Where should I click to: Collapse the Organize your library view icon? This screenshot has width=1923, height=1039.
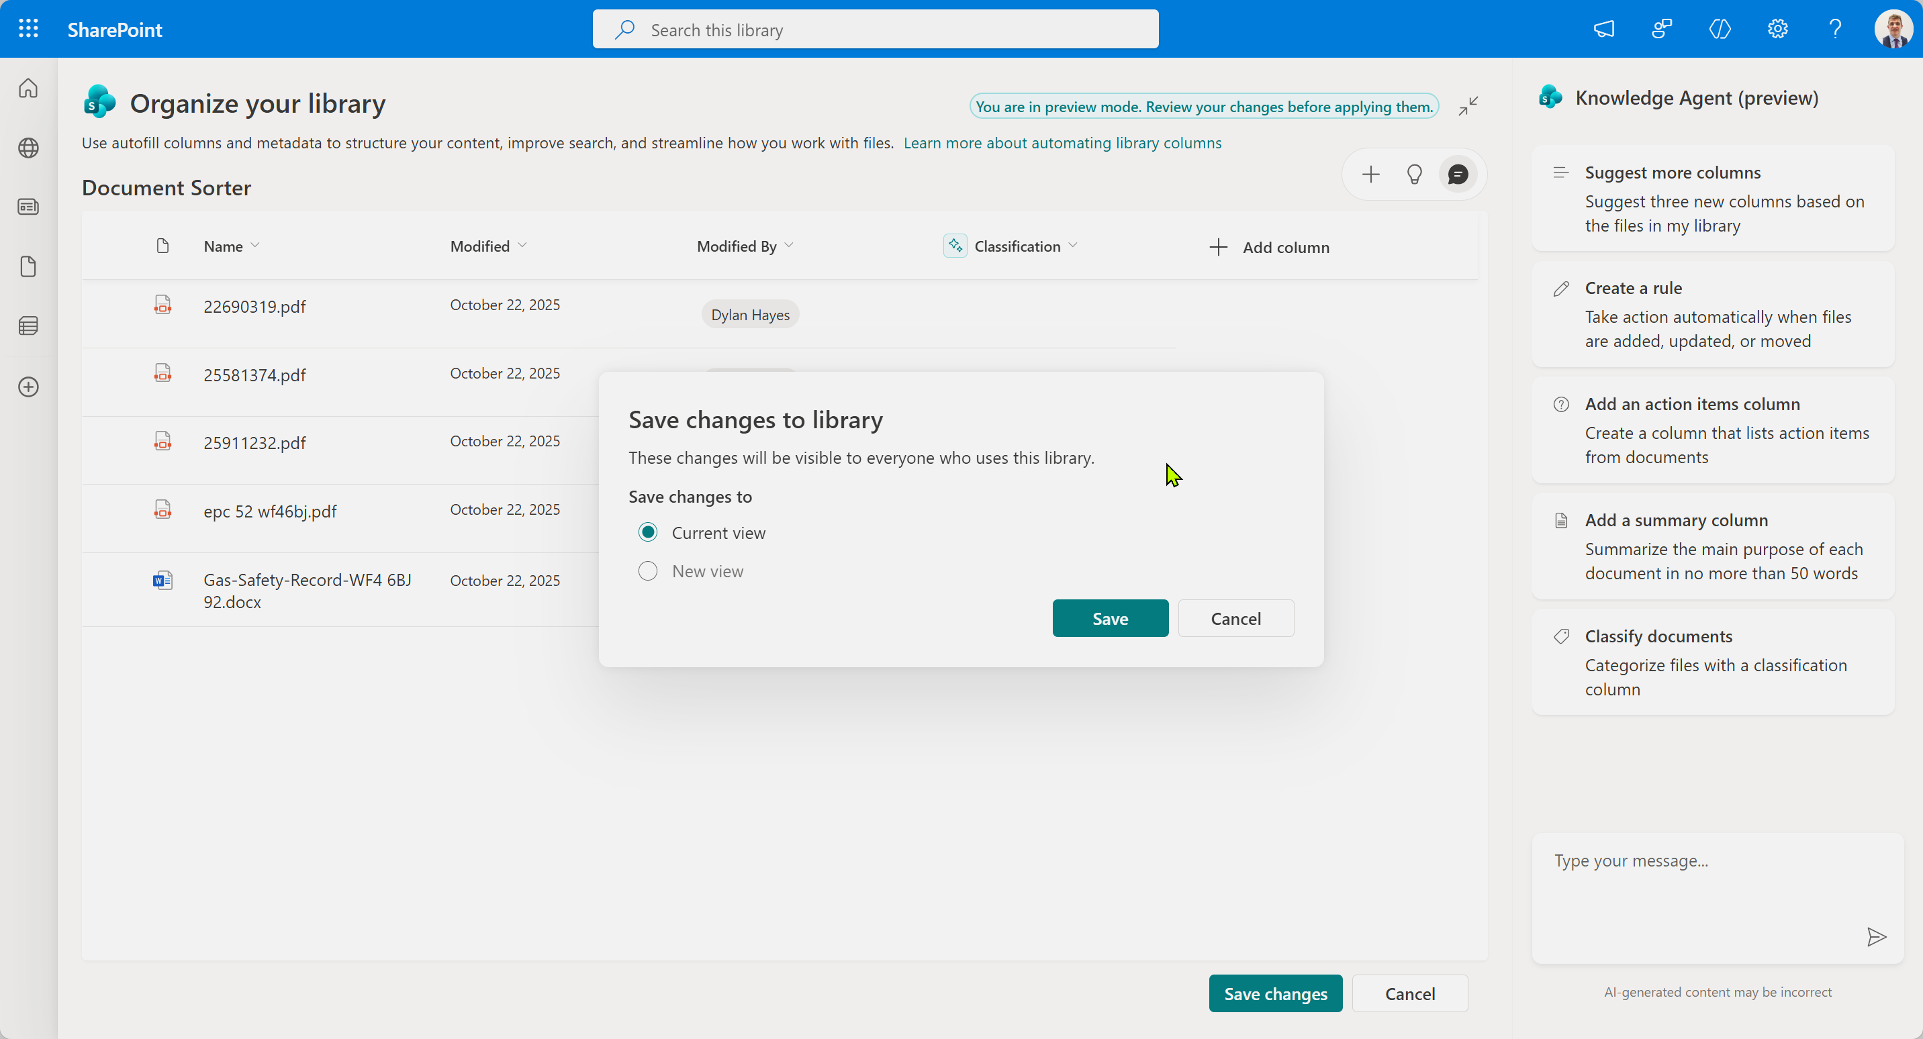[x=1468, y=106]
